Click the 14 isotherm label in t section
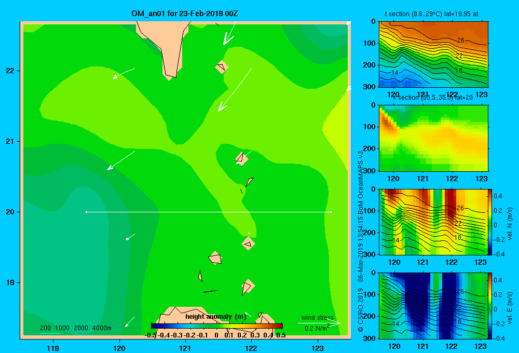519x353 pixels. click(x=395, y=73)
